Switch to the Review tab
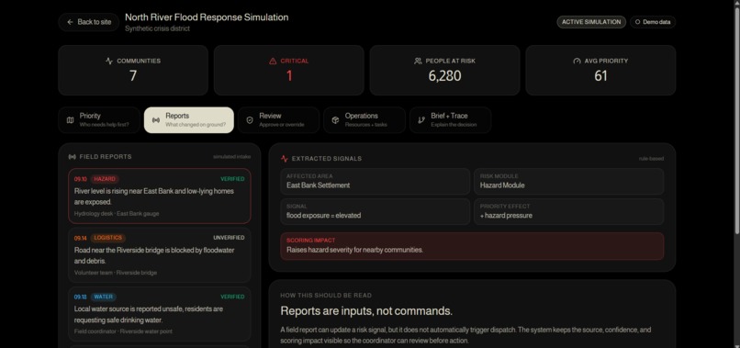Image resolution: width=740 pixels, height=348 pixels. click(x=278, y=120)
